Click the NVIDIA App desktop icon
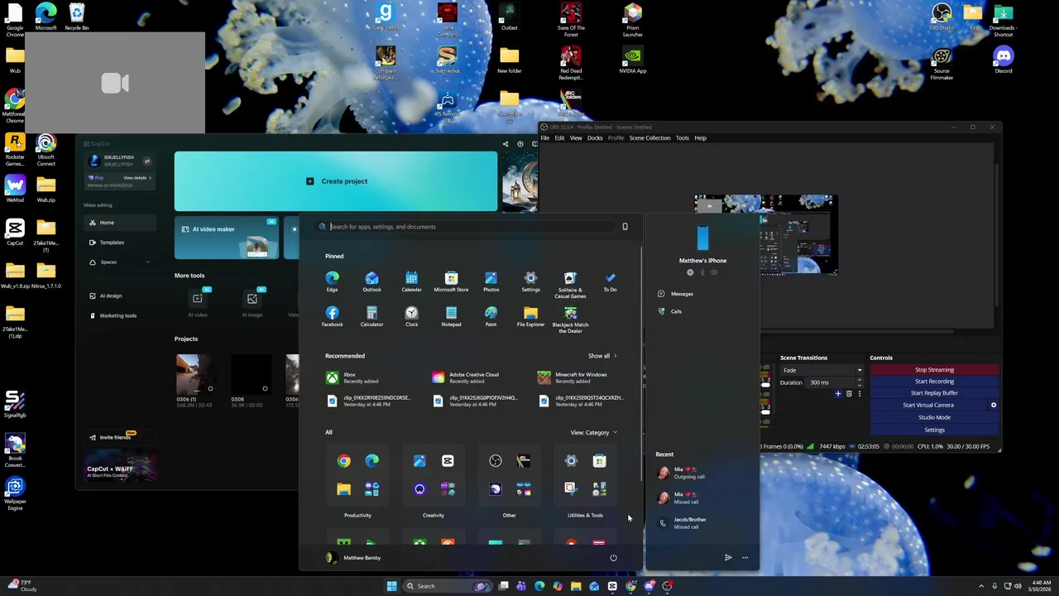 (633, 60)
